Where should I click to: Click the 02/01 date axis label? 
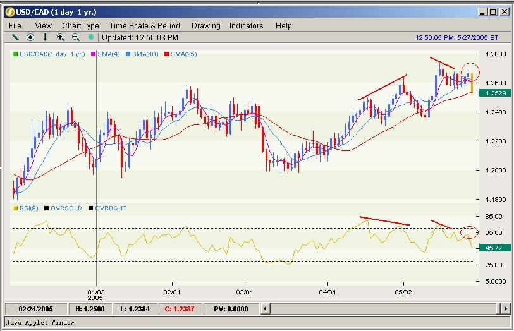pos(172,292)
